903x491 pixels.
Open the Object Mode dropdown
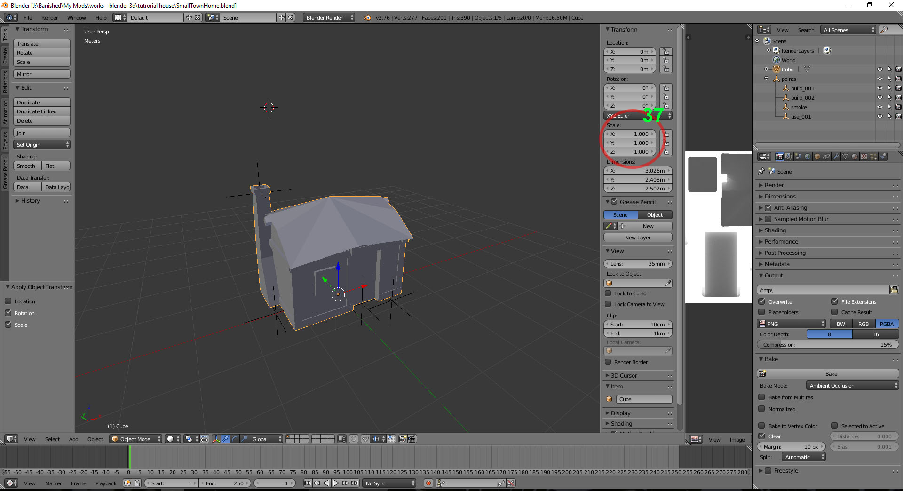[135, 439]
